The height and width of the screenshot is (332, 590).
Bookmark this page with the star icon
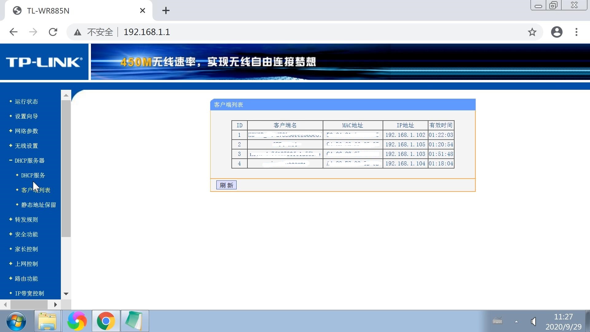click(532, 32)
